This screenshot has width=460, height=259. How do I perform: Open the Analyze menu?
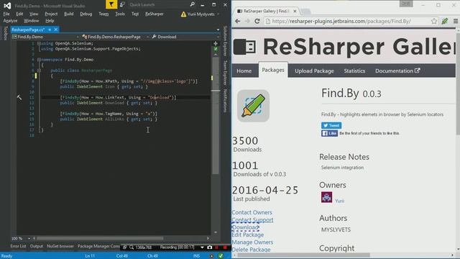[x=10, y=21]
